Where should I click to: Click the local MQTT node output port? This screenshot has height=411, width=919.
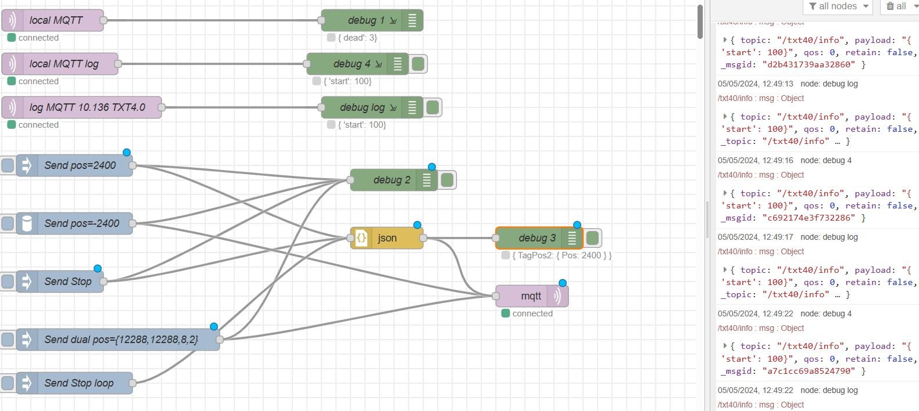click(103, 20)
